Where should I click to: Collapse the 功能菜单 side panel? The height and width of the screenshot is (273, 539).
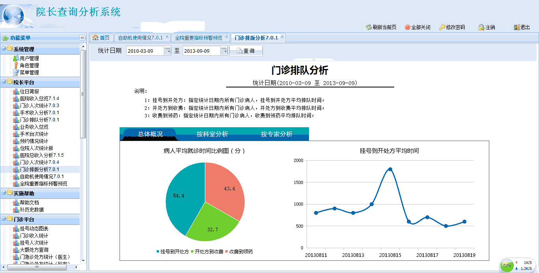coord(82,38)
